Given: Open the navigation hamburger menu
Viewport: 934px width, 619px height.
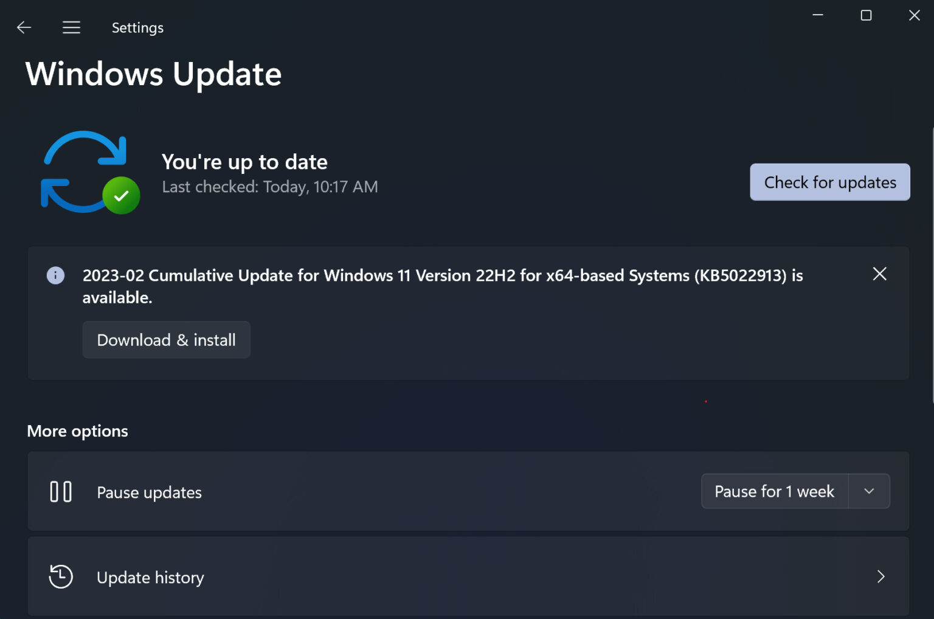Looking at the screenshot, I should [71, 27].
